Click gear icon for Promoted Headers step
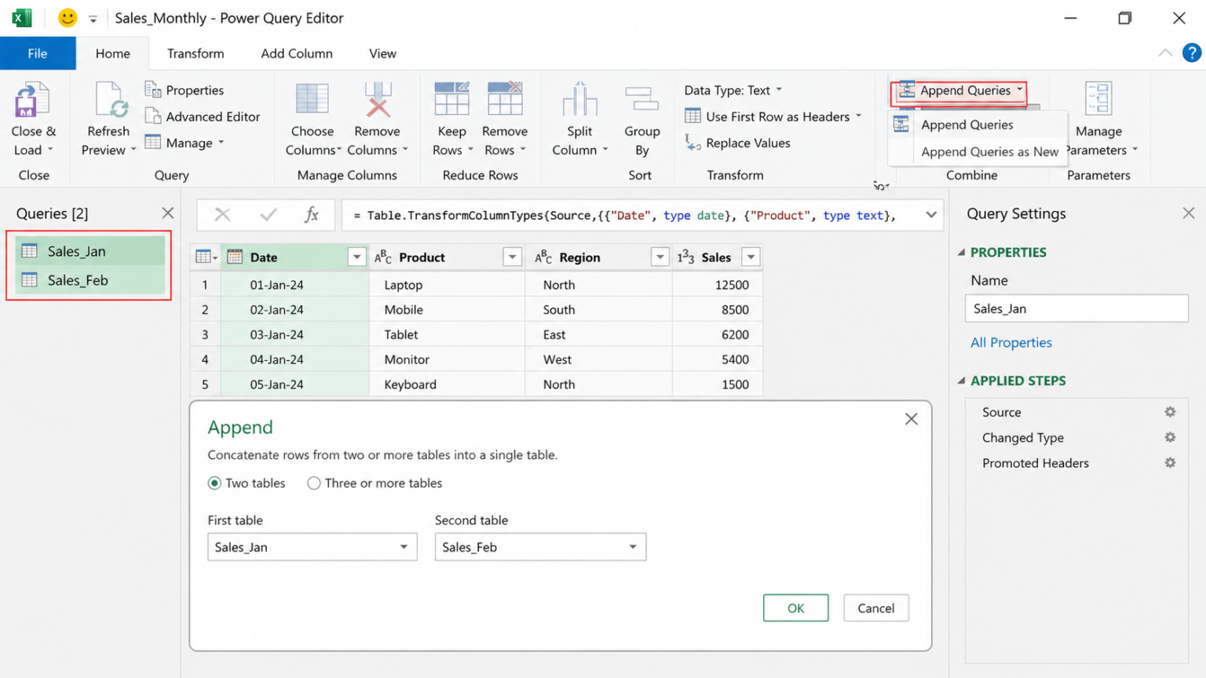Image resolution: width=1206 pixels, height=678 pixels. [x=1170, y=463]
